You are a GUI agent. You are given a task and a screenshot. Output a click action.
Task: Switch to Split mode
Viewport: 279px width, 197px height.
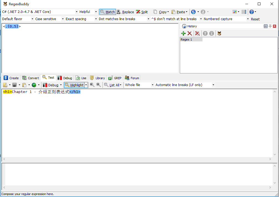point(142,12)
